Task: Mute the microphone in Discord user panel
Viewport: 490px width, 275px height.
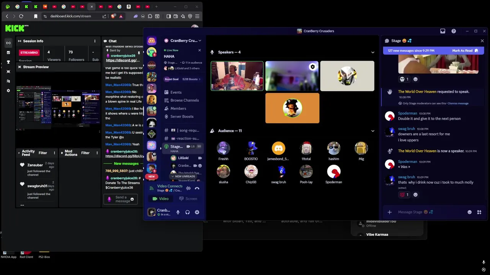Action: pos(178,212)
